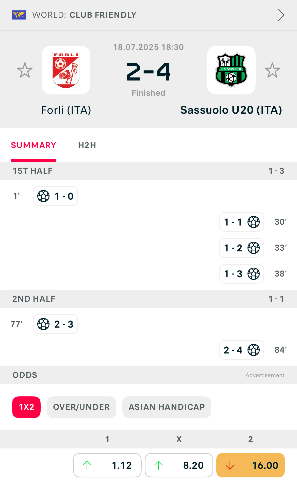Open the Forli team crest
The height and width of the screenshot is (483, 297).
coord(66,70)
